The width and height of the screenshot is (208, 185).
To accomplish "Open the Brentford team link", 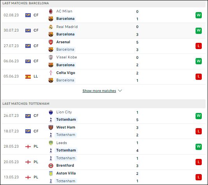I will 65,166.
